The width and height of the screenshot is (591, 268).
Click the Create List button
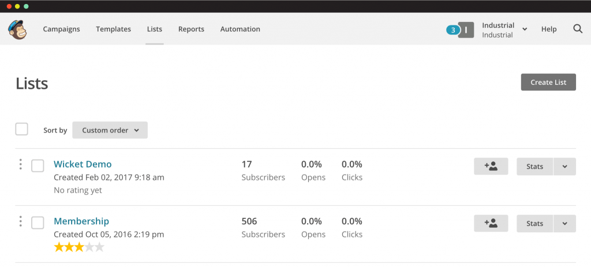click(548, 82)
